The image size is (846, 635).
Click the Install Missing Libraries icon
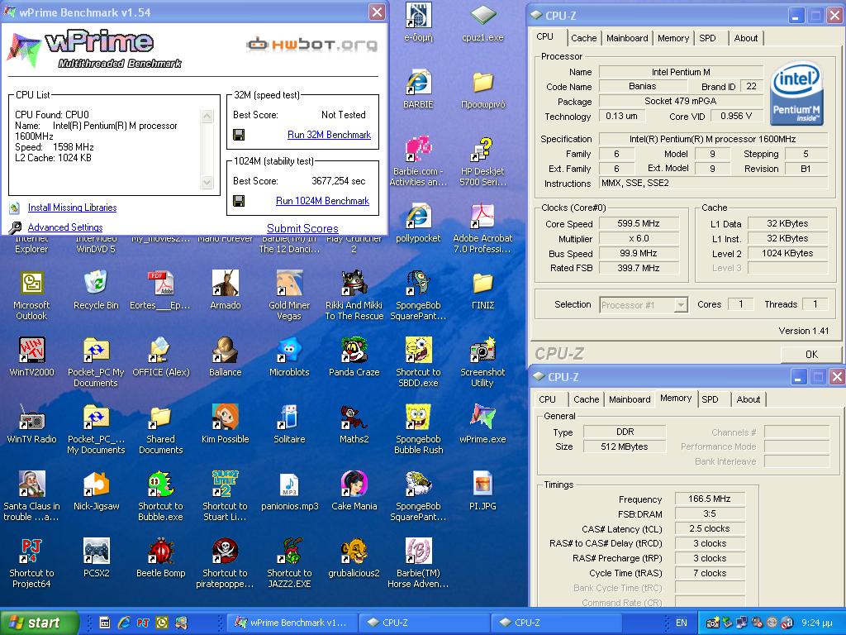click(x=15, y=208)
